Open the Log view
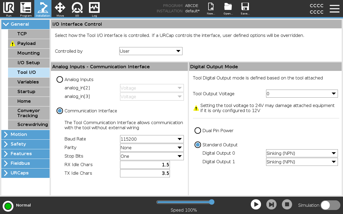 (94, 9)
